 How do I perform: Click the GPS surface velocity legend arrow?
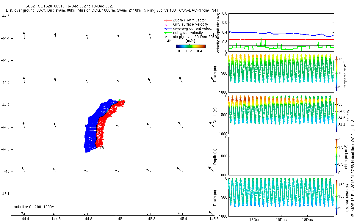[167, 24]
